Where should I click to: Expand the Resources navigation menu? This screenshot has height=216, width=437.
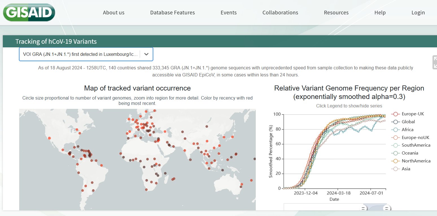pos(336,13)
